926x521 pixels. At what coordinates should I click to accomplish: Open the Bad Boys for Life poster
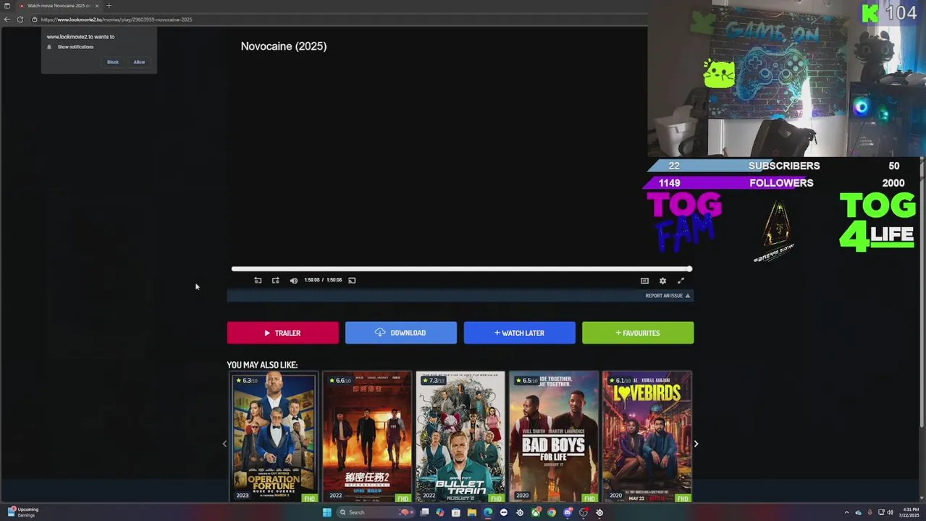(554, 437)
